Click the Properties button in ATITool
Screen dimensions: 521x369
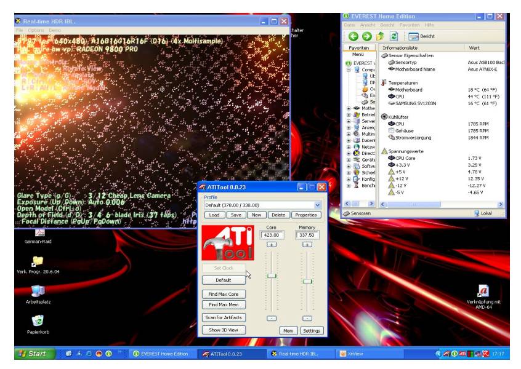click(305, 215)
